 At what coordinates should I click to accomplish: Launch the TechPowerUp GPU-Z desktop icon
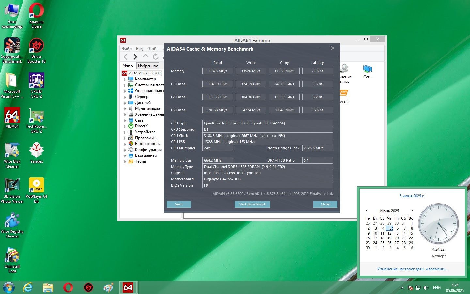(x=36, y=121)
